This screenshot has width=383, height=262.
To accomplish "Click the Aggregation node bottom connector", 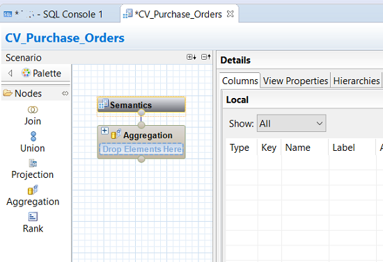I will point(141,159).
